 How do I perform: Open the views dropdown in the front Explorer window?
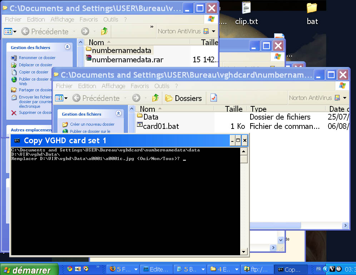61,98
